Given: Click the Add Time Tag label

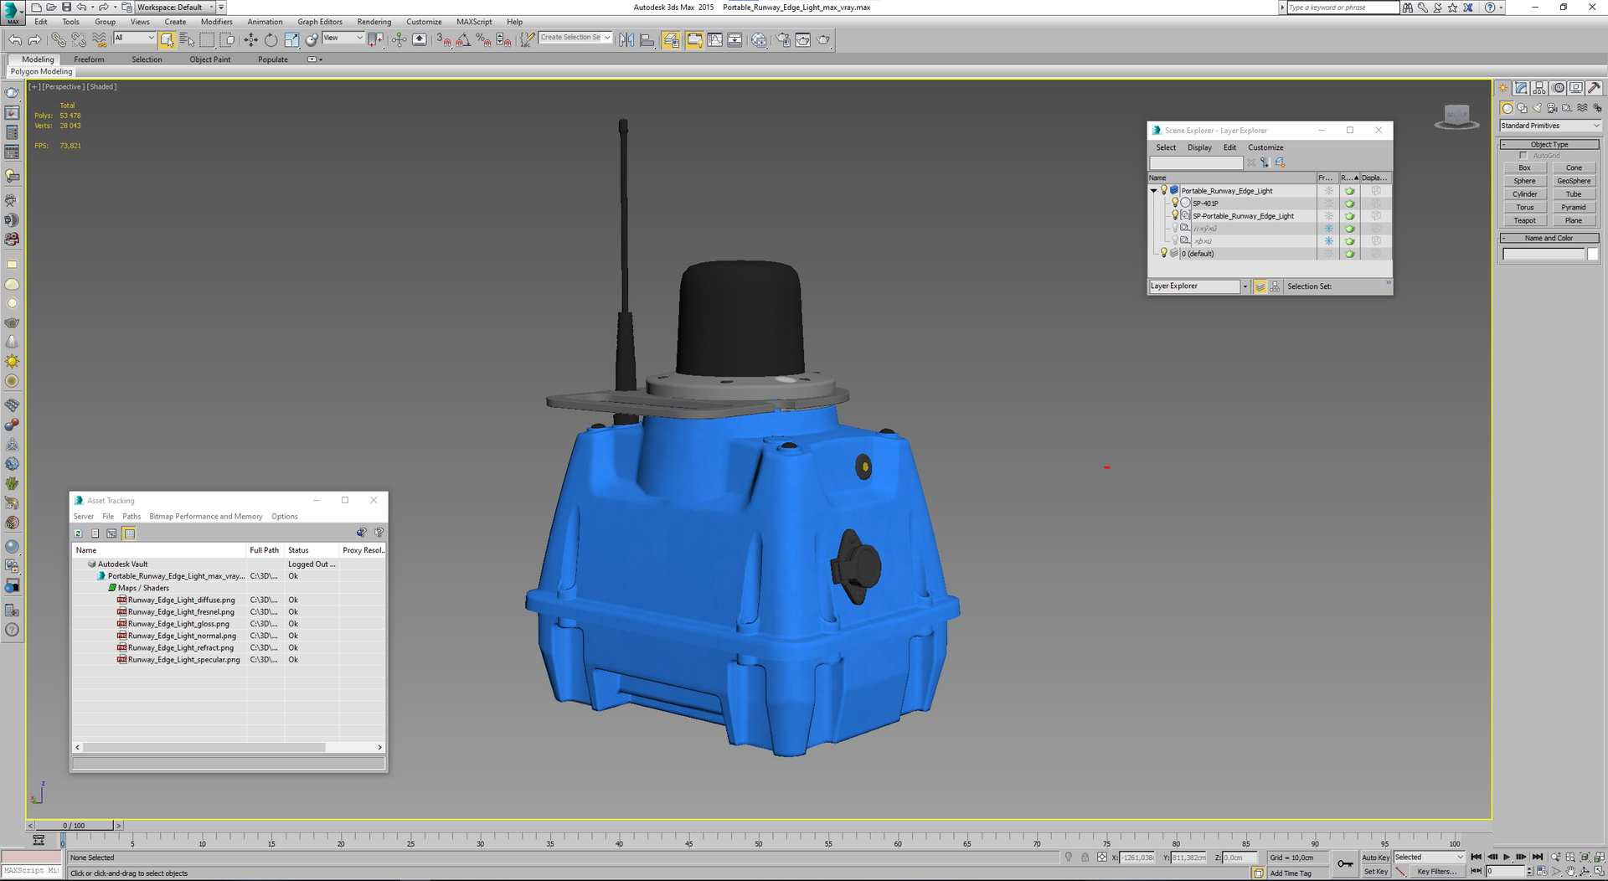Looking at the screenshot, I should [x=1291, y=873].
